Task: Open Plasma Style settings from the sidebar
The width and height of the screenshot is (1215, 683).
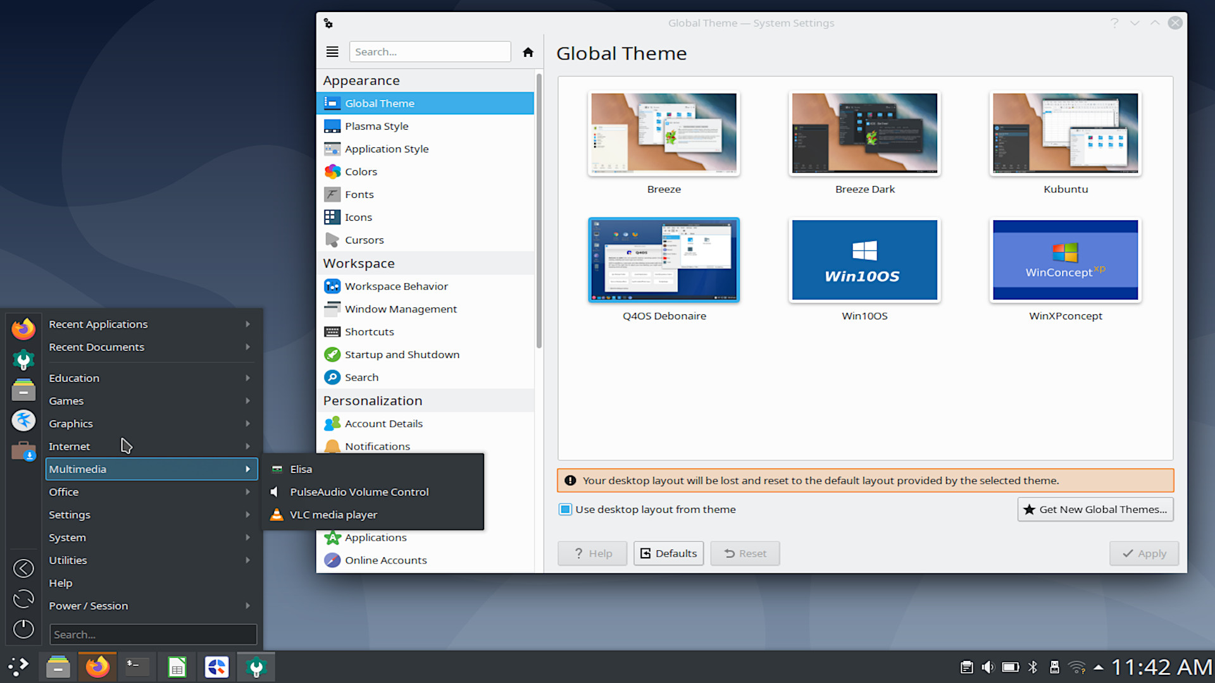Action: pyautogui.click(x=377, y=126)
